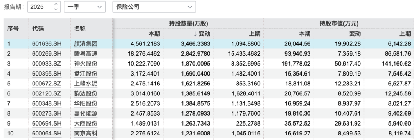Select the cell 191,778.02
414x140 pixels.
tap(296, 64)
